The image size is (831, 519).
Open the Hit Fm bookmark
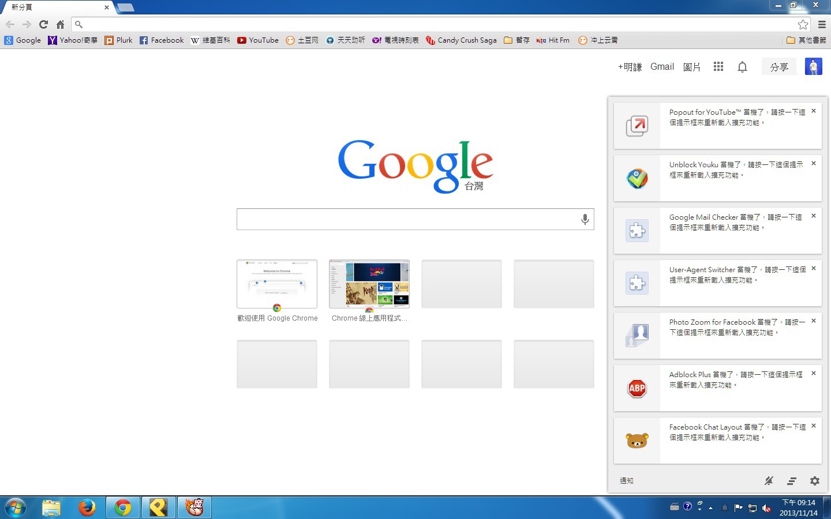tap(553, 40)
